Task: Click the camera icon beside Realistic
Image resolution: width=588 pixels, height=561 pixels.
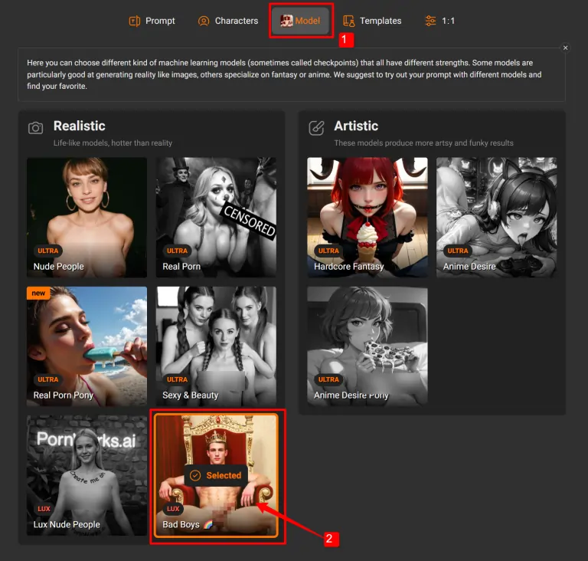Action: pos(36,128)
